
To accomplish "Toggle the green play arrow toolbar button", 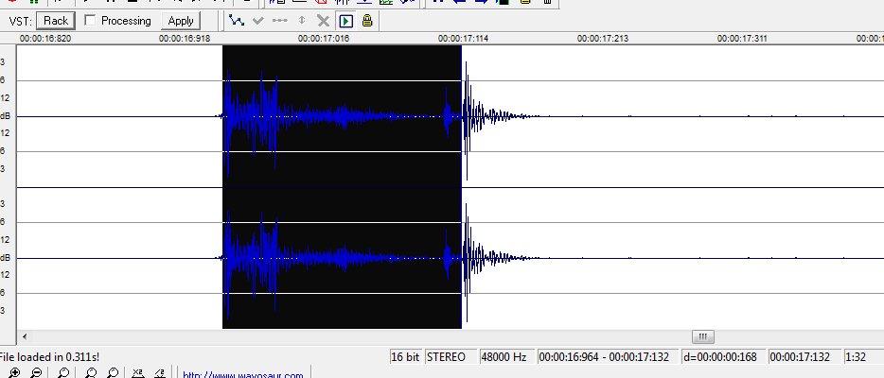I will (345, 21).
